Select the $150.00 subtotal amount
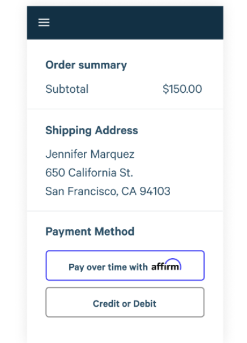The height and width of the screenshot is (343, 247). pyautogui.click(x=182, y=89)
